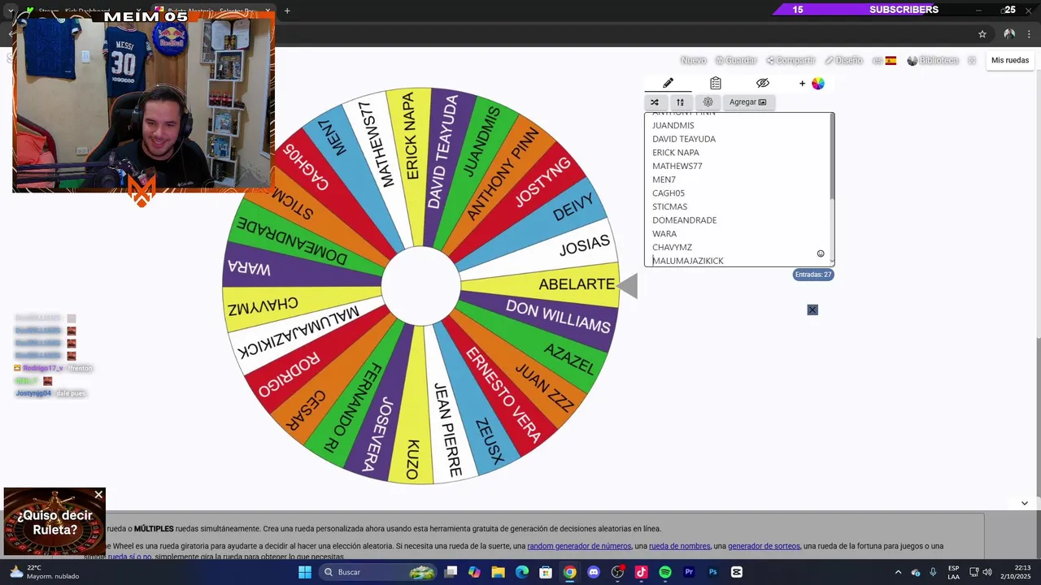Open Microsoft Edge from the taskbar
Viewport: 1041px width, 585px height.
pos(522,572)
